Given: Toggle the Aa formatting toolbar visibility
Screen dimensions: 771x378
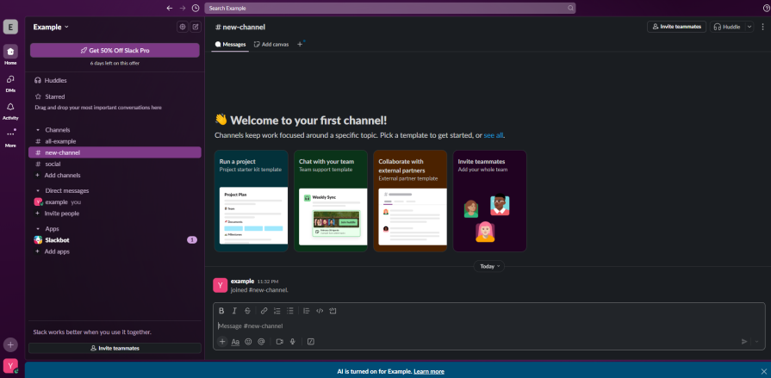Looking at the screenshot, I should (x=235, y=342).
